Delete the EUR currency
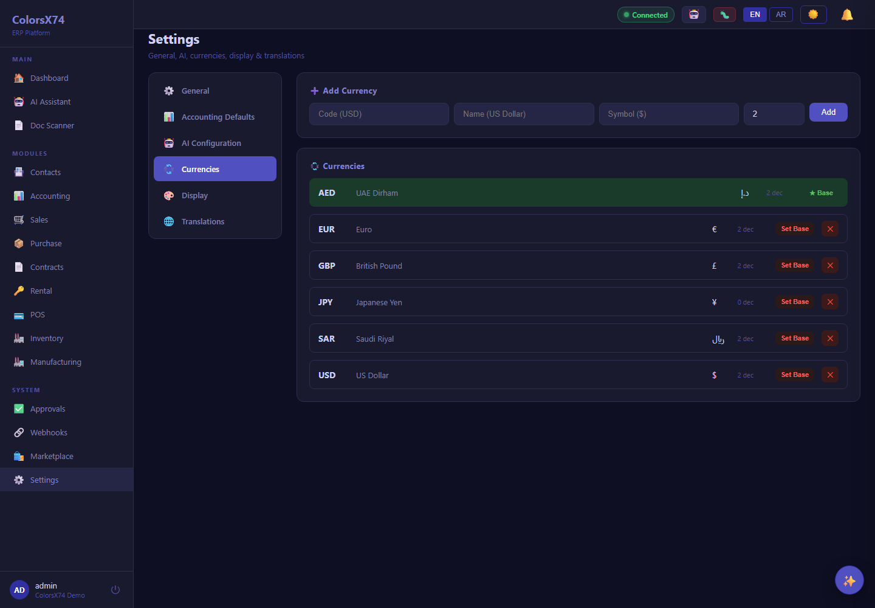Image resolution: width=875 pixels, height=608 pixels. [x=830, y=229]
